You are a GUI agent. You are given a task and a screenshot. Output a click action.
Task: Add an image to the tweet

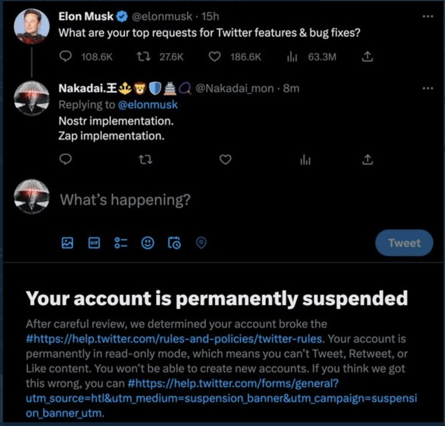click(x=67, y=243)
